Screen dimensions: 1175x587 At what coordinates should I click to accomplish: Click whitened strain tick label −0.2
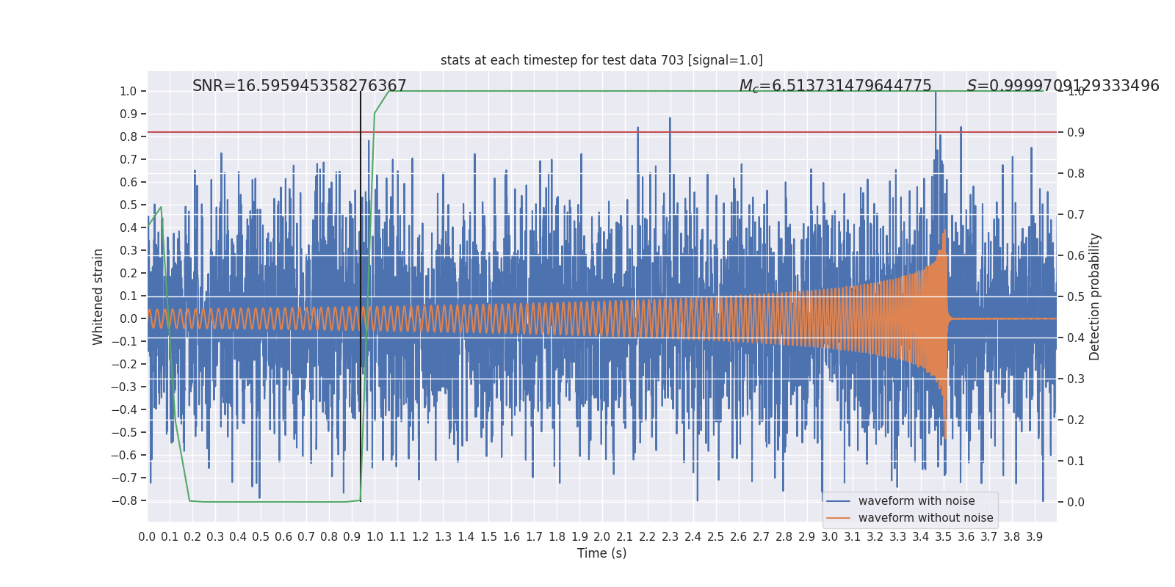(124, 365)
